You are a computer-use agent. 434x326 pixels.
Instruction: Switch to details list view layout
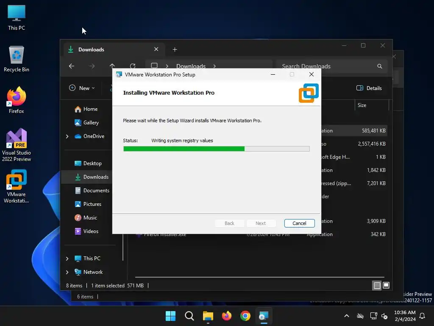coord(377,285)
